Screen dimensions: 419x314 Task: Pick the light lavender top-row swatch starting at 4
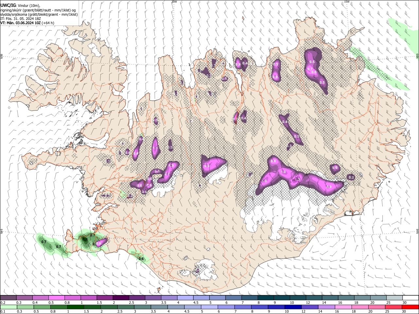[x=185, y=298]
